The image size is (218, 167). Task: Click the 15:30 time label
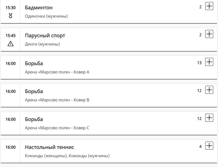11,8
